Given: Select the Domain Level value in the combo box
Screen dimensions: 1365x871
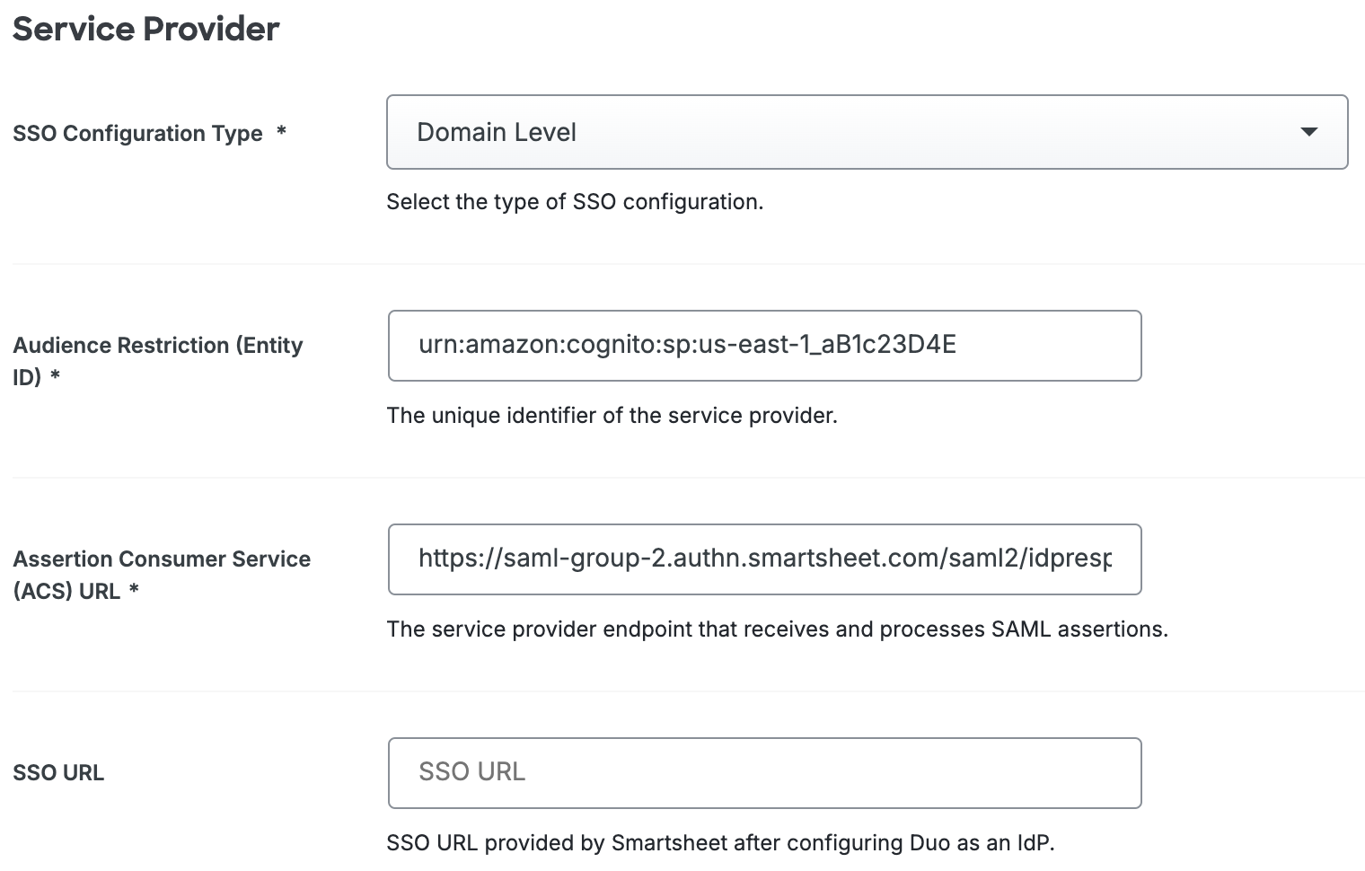Looking at the screenshot, I should point(497,132).
